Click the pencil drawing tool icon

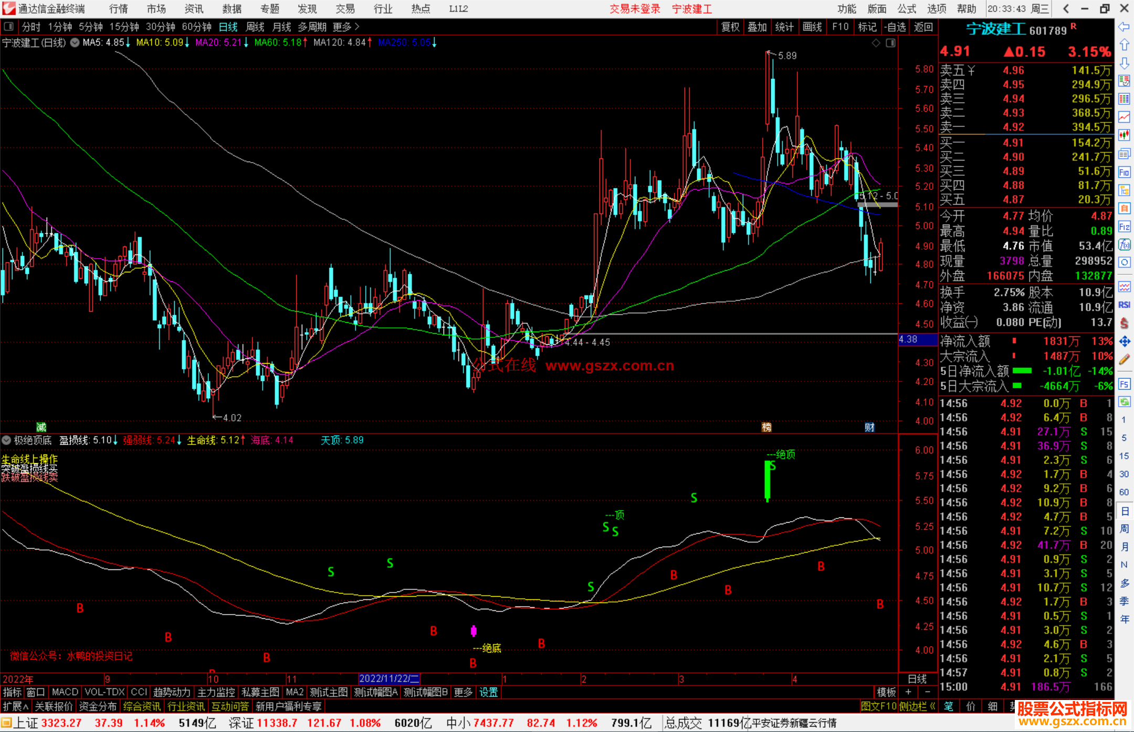point(1124,359)
